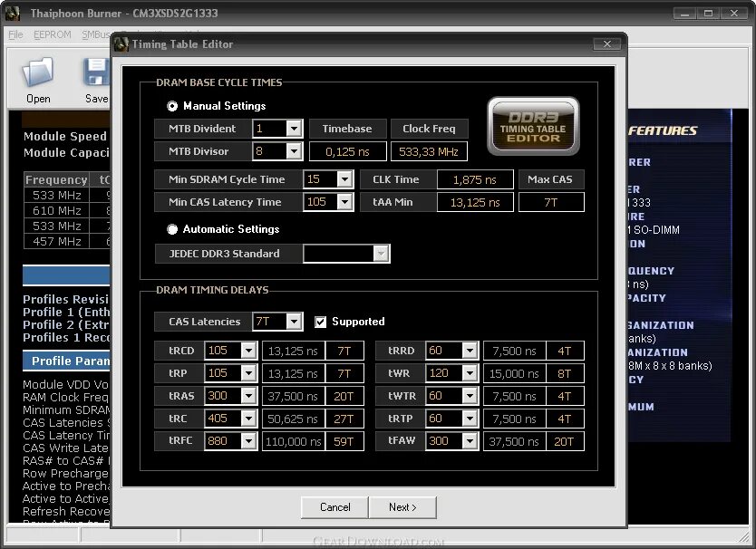Click 457 MHz row in frequency table
Screen dimensions: 756x549
coord(67,242)
